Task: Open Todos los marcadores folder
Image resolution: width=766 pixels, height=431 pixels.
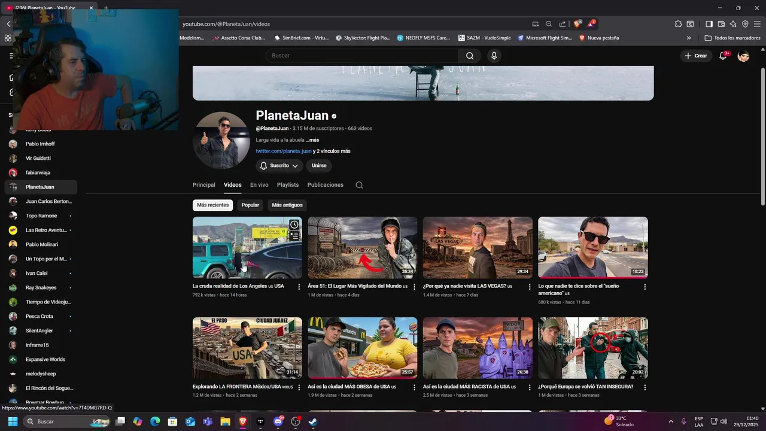Action: tap(732, 38)
